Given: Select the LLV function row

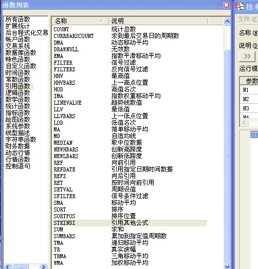Looking at the screenshot, I should [130, 110].
